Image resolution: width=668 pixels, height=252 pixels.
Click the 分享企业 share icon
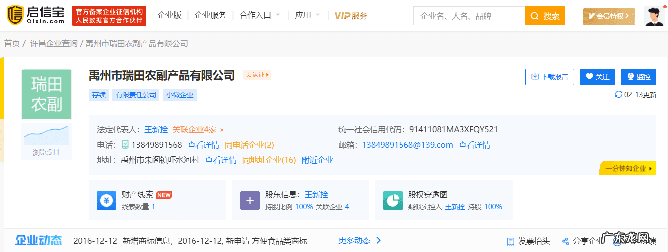coord(566,241)
